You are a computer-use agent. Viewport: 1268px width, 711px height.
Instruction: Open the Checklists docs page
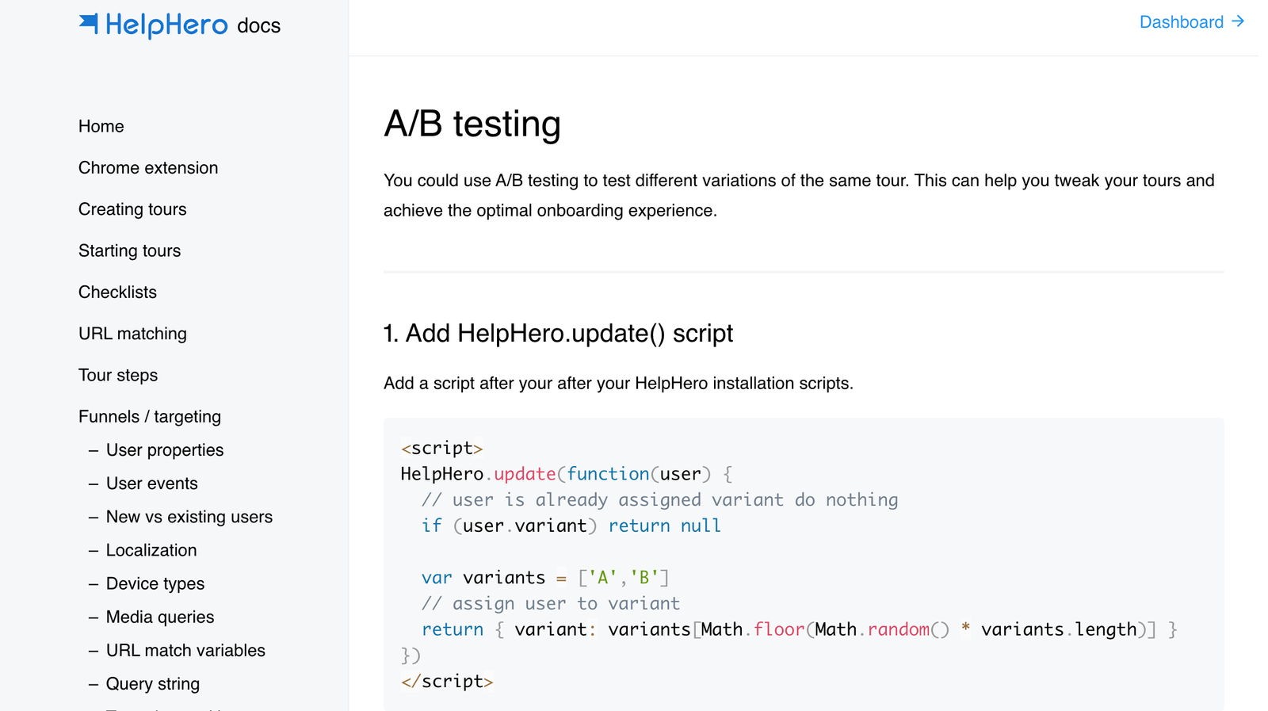click(x=117, y=292)
